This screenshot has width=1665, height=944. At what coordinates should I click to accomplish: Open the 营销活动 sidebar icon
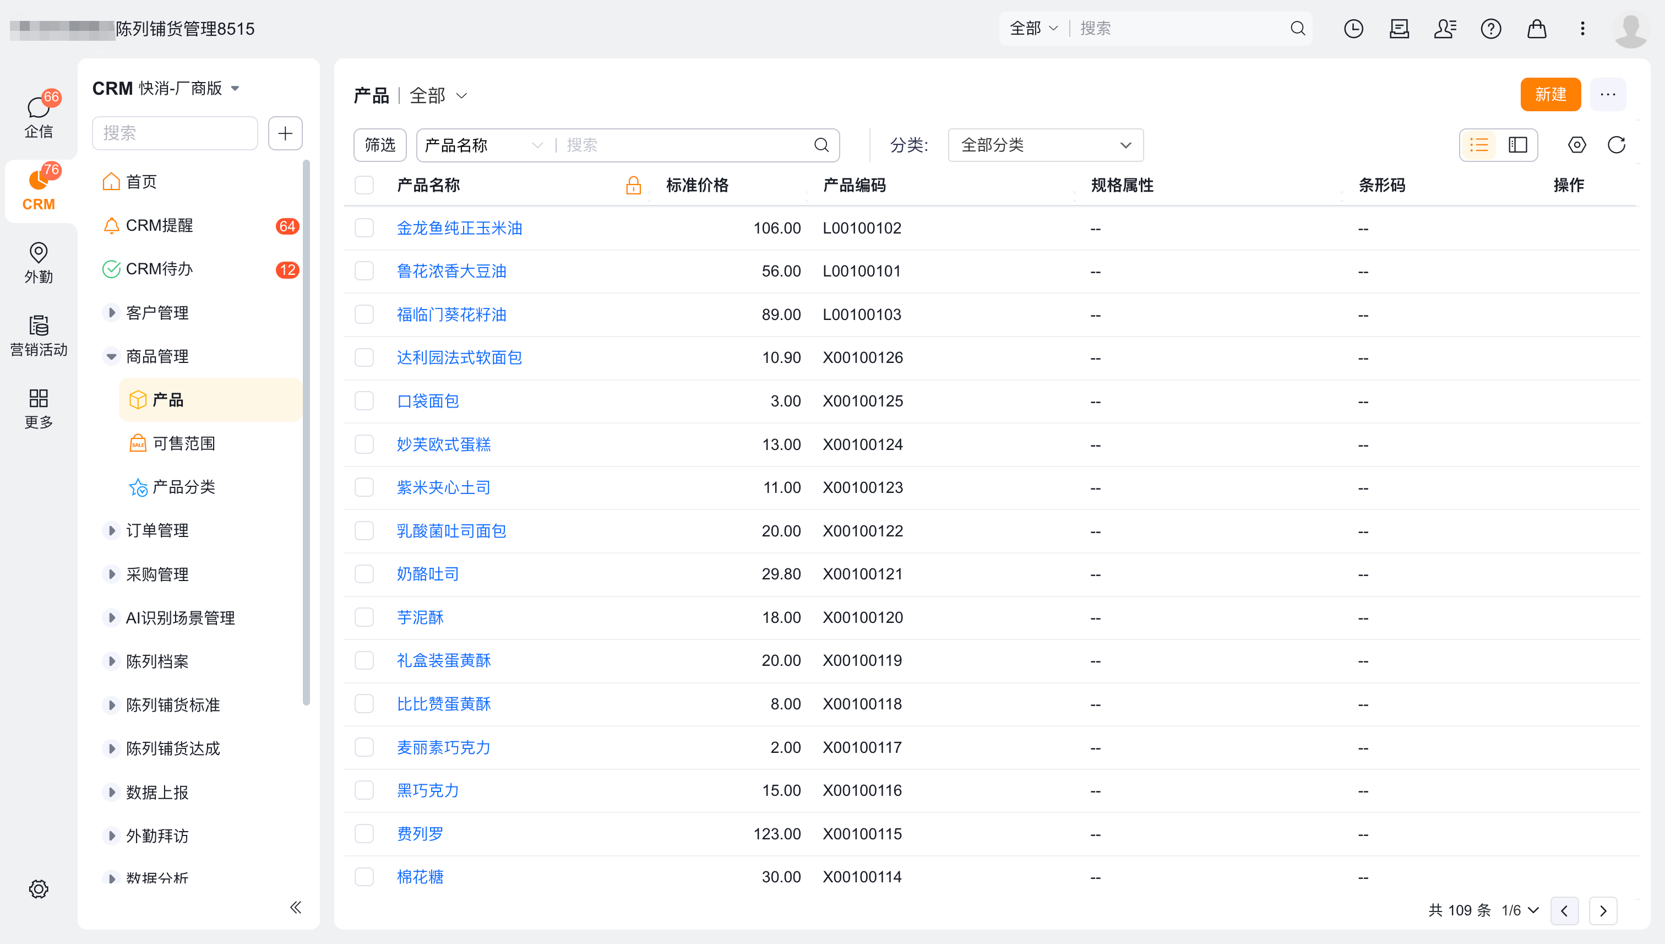pyautogui.click(x=38, y=336)
